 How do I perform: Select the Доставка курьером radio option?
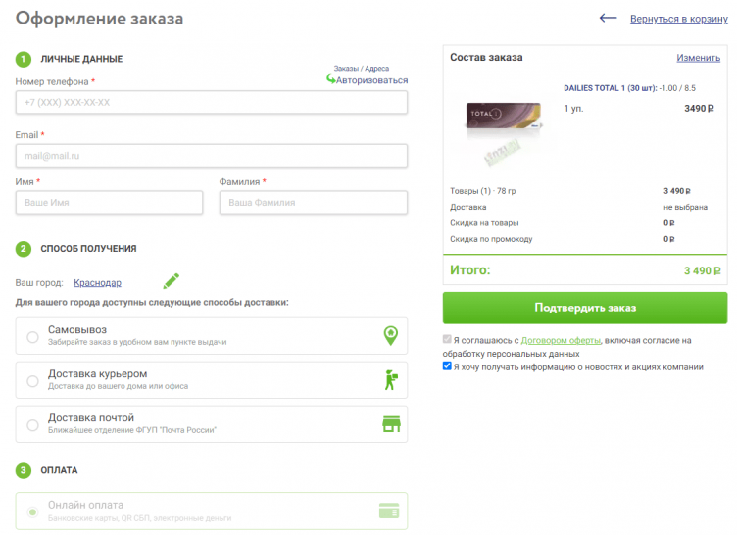point(33,381)
